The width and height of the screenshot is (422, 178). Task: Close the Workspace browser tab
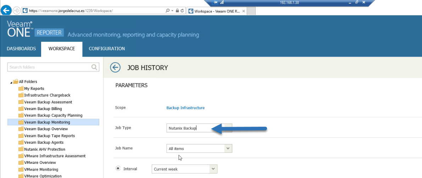click(x=244, y=11)
